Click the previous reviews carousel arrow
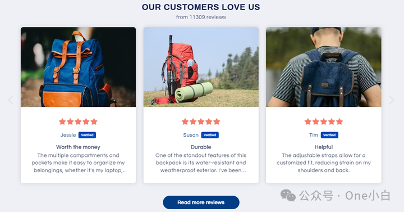 pyautogui.click(x=10, y=100)
